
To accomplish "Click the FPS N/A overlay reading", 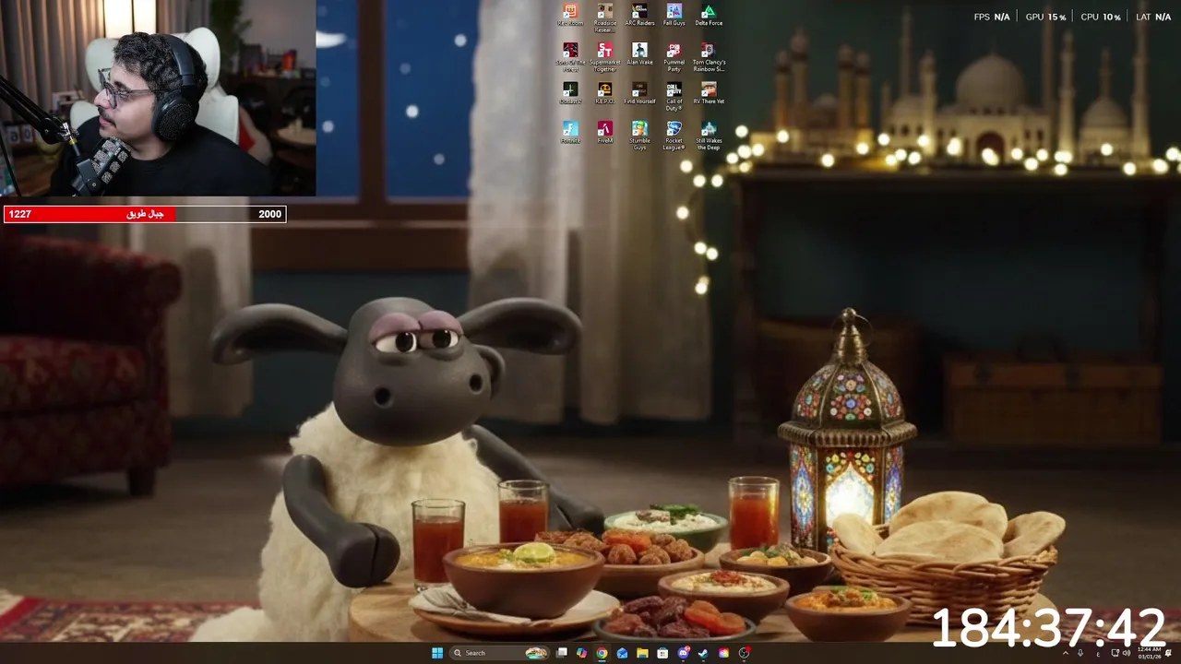I will tap(992, 17).
